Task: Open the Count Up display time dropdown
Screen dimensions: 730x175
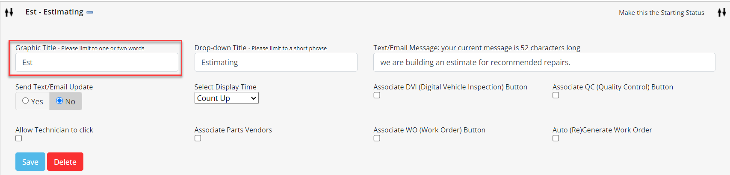Action: click(226, 98)
